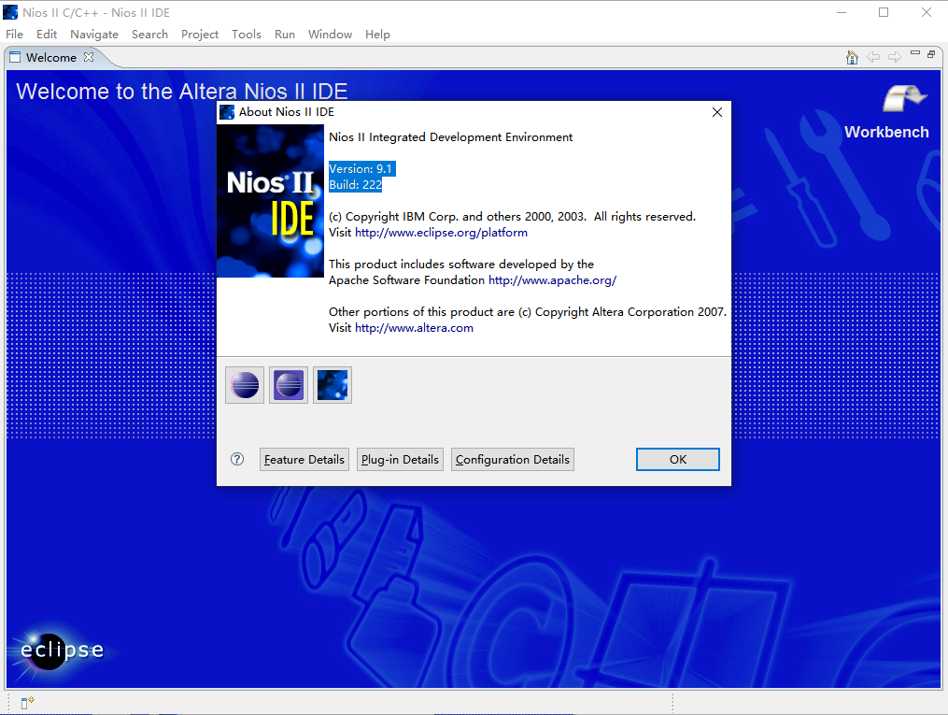Click the Workbench label link

click(886, 132)
